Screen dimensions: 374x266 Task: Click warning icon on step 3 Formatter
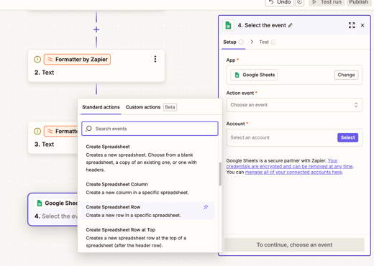point(37,131)
